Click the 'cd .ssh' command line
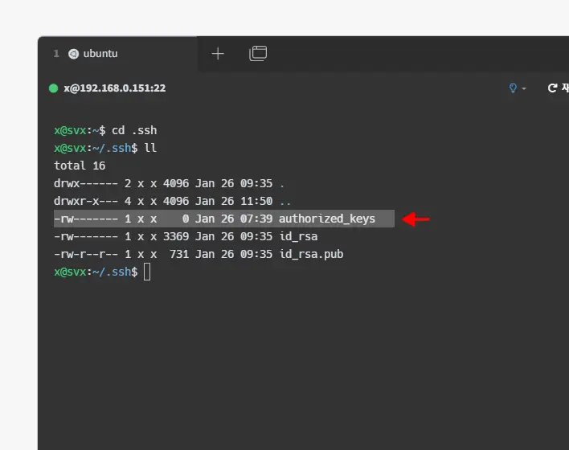Screen dimensions: 569x450 (134, 130)
